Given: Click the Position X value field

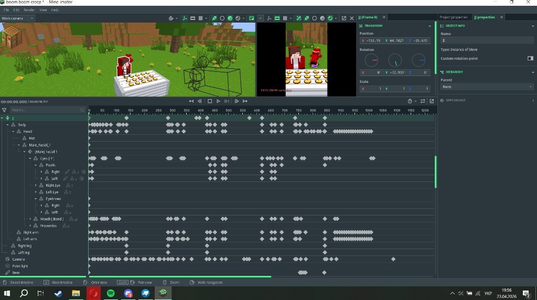Looking at the screenshot, I should click(x=371, y=40).
